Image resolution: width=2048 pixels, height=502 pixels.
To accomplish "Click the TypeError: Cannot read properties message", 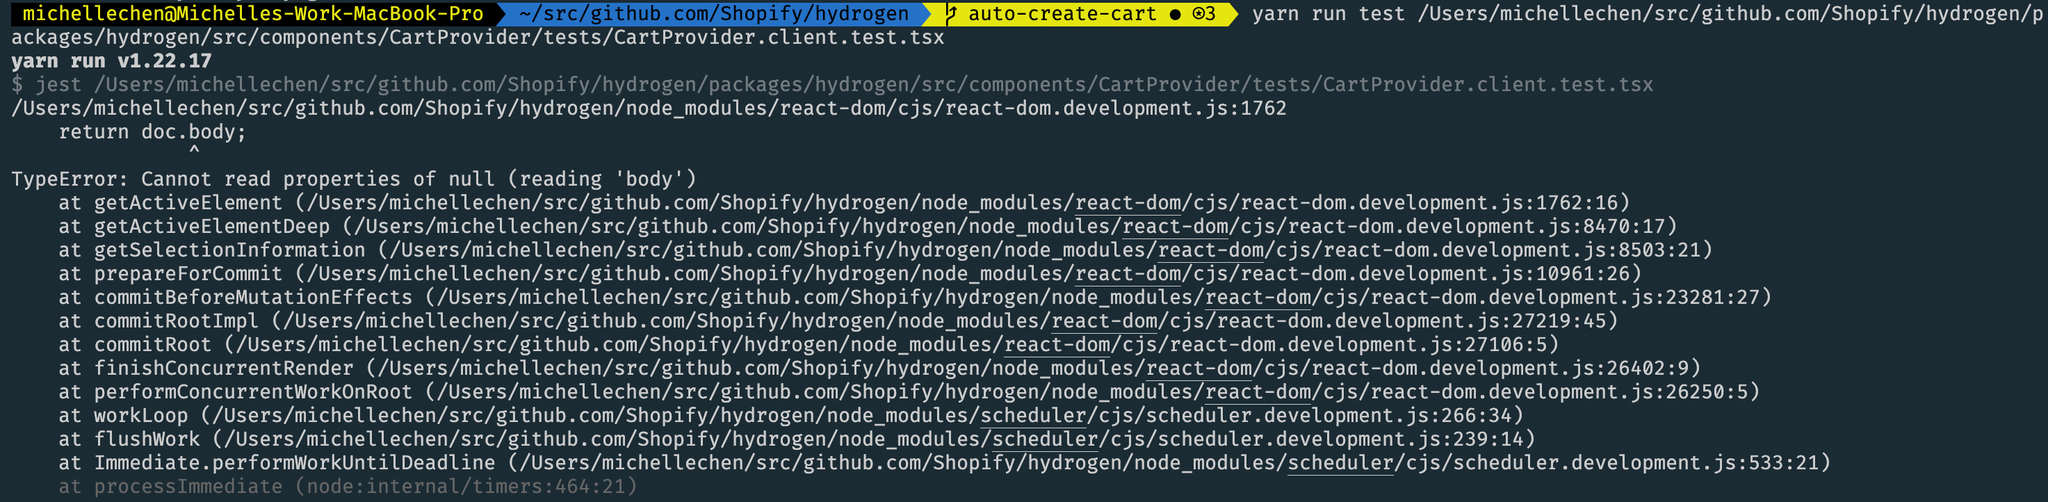I will point(354,179).
